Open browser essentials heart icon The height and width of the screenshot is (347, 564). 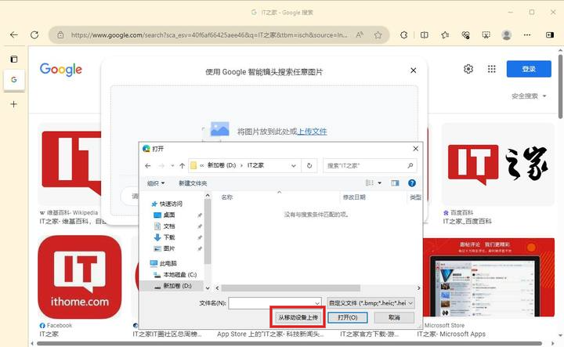(465, 35)
